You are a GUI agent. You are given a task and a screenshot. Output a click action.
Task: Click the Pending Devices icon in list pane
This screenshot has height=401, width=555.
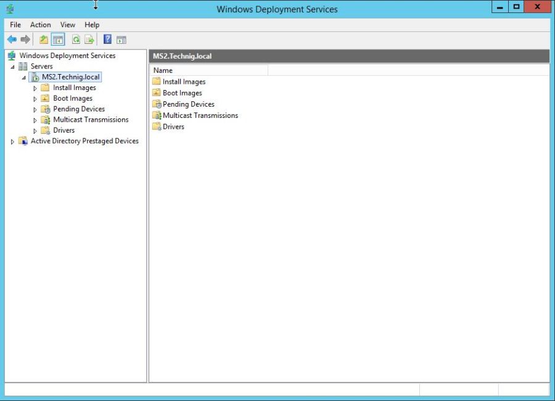(157, 104)
